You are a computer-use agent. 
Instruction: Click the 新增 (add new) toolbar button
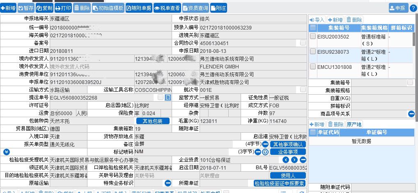9,8
